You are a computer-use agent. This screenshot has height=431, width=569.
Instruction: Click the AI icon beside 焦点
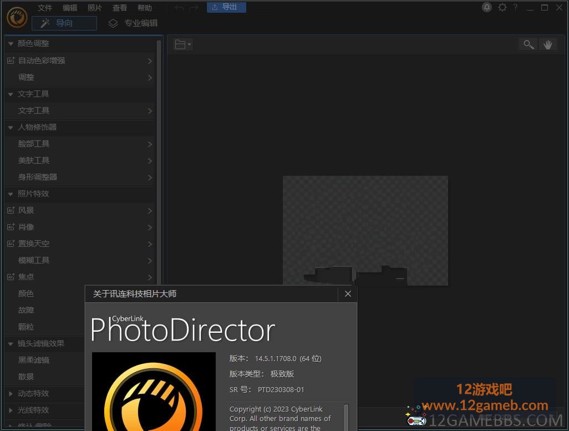[11, 277]
